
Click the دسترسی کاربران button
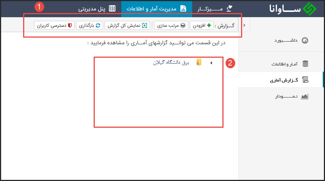click(54, 25)
